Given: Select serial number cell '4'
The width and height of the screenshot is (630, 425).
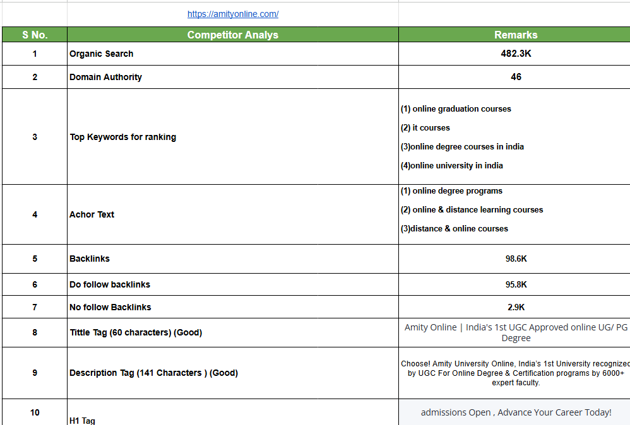Looking at the screenshot, I should (x=35, y=215).
